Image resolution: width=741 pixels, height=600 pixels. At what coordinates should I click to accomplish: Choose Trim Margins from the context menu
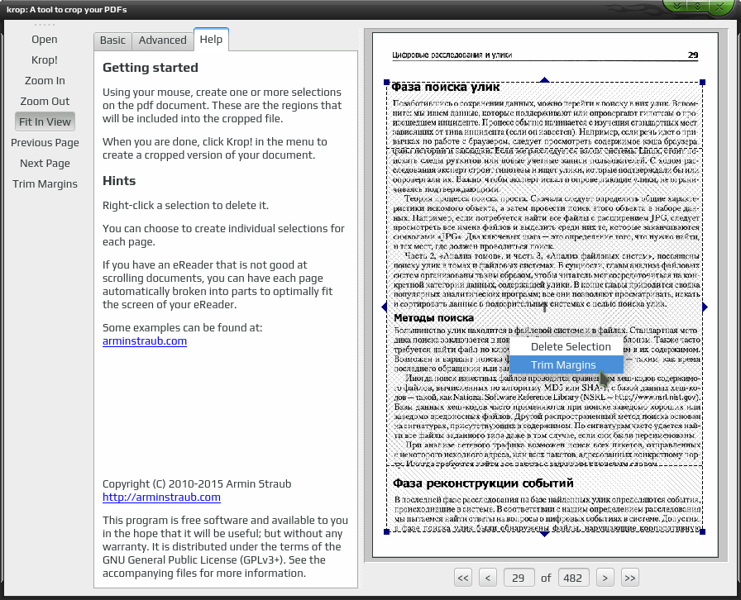click(567, 365)
